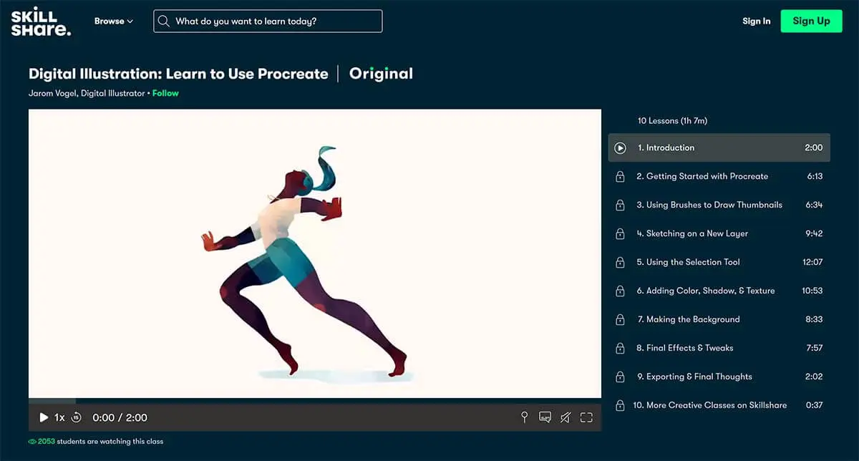Click lock icon for Sketching on a New Layer

click(621, 234)
